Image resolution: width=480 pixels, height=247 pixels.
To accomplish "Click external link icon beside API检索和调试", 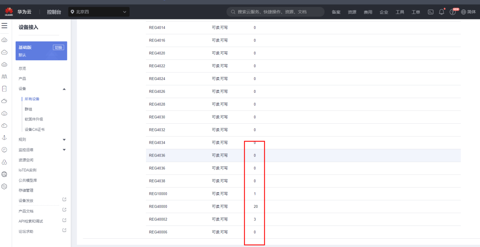I will pyautogui.click(x=64, y=220).
